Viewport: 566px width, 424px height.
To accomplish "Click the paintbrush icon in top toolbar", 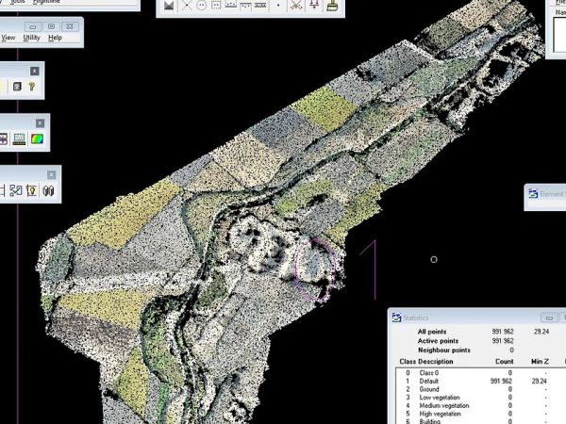I will click(x=332, y=6).
